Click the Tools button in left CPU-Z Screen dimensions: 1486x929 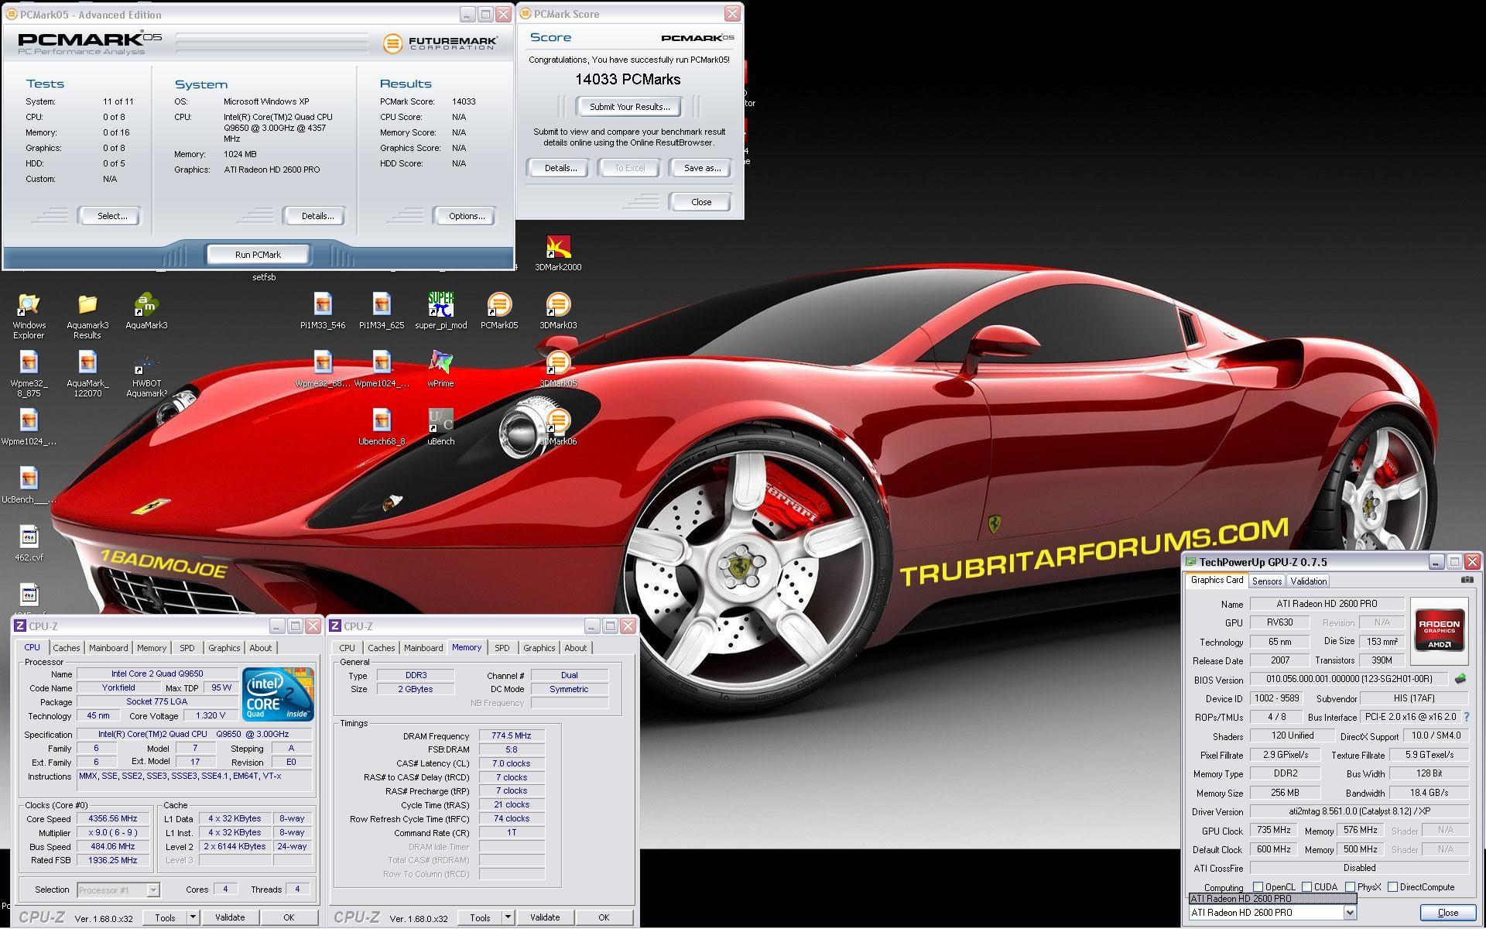click(x=165, y=917)
